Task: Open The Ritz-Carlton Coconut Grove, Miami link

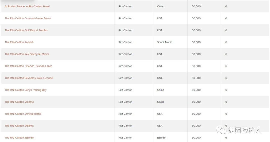Action: (28, 18)
